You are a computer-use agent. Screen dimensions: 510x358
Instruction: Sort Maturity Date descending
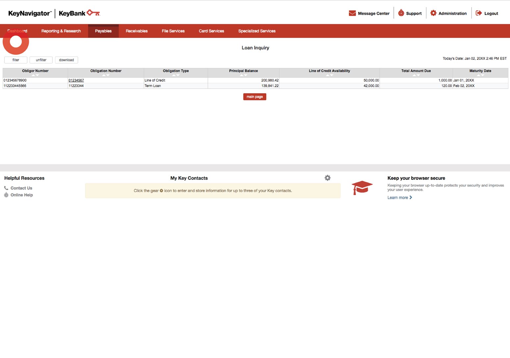click(482, 75)
